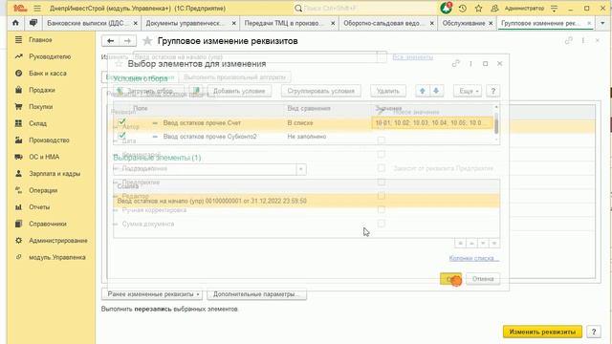Open the tab list dropdown arrow
This screenshot has height=344, width=612.
pyautogui.click(x=602, y=23)
